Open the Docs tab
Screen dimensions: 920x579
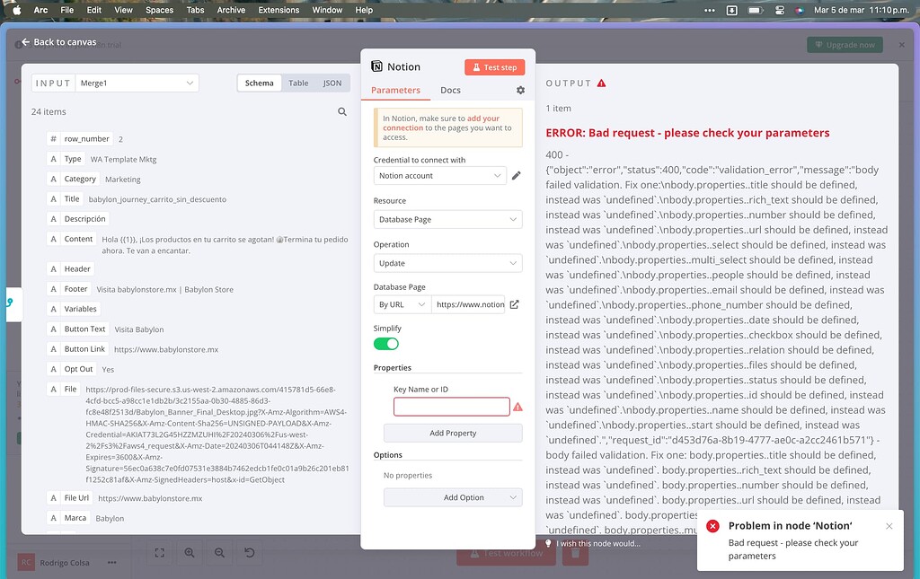[450, 90]
